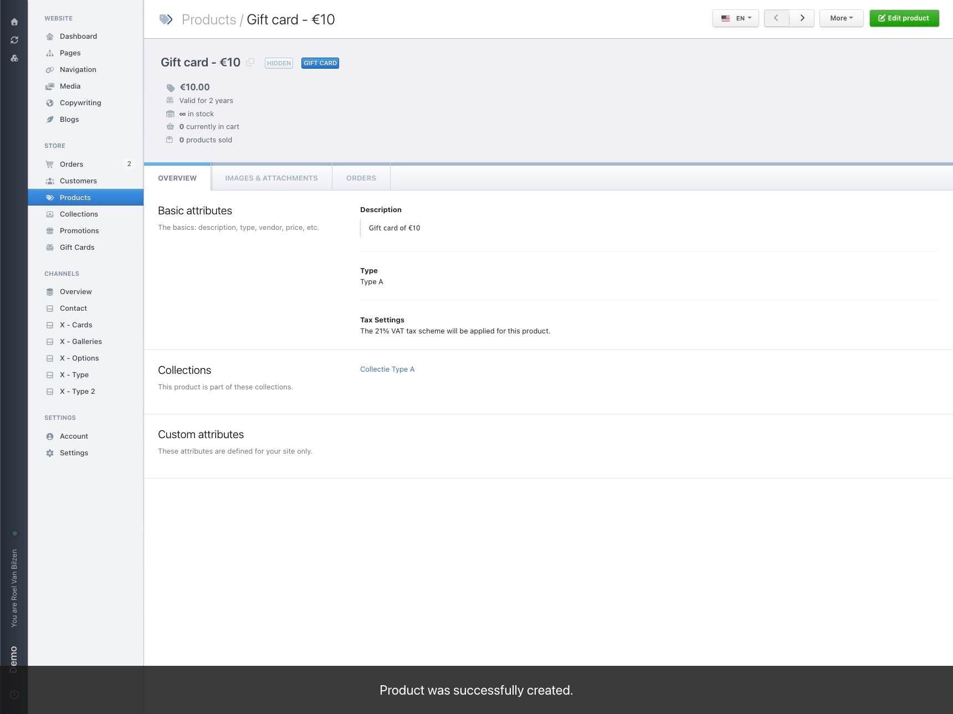The height and width of the screenshot is (714, 953).
Task: Click the Account user icon
Action: (50, 436)
